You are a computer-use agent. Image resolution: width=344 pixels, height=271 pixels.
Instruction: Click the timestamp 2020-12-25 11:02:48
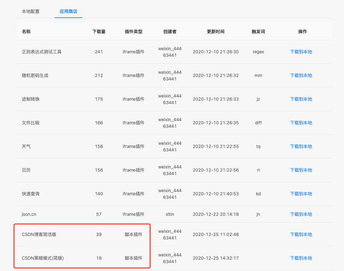point(216,234)
